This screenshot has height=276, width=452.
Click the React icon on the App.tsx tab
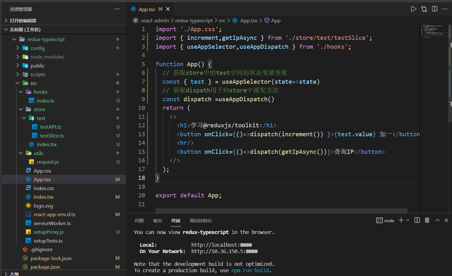point(133,9)
